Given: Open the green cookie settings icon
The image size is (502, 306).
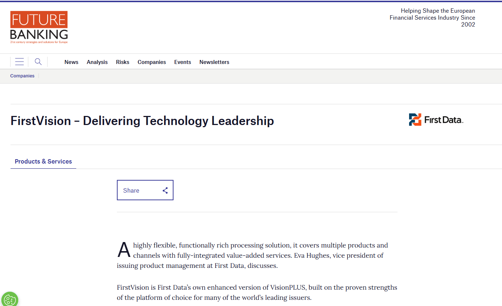Looking at the screenshot, I should pos(9,300).
